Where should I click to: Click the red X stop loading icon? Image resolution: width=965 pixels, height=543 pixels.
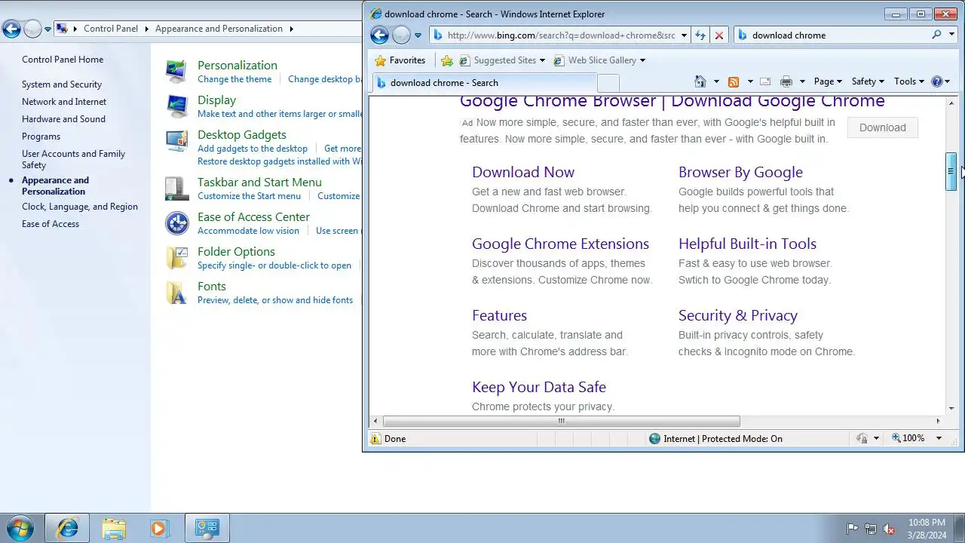click(719, 35)
